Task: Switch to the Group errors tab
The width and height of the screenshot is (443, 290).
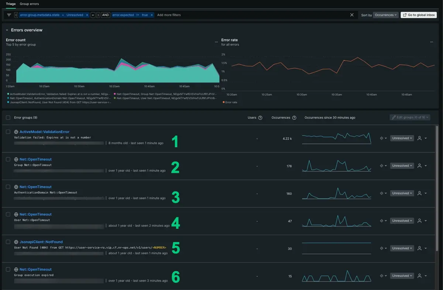Action: pos(29,4)
